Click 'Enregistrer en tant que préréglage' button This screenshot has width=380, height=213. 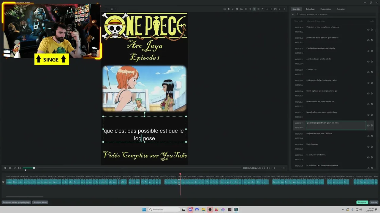(x=16, y=202)
